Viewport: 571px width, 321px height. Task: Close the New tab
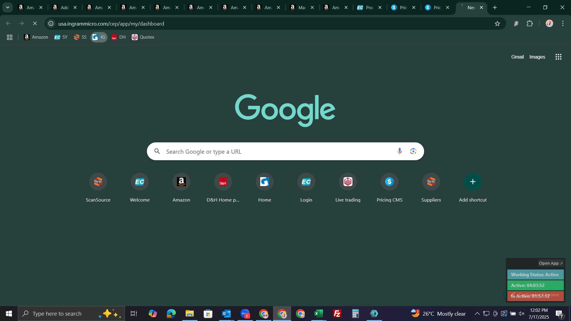coord(481,7)
